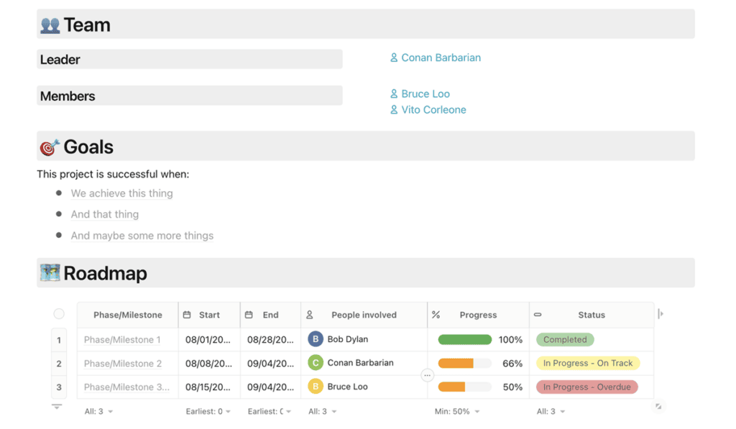Open the 'All: 3' dropdown under Status column
Screen dimensions: 736x429
[551, 412]
